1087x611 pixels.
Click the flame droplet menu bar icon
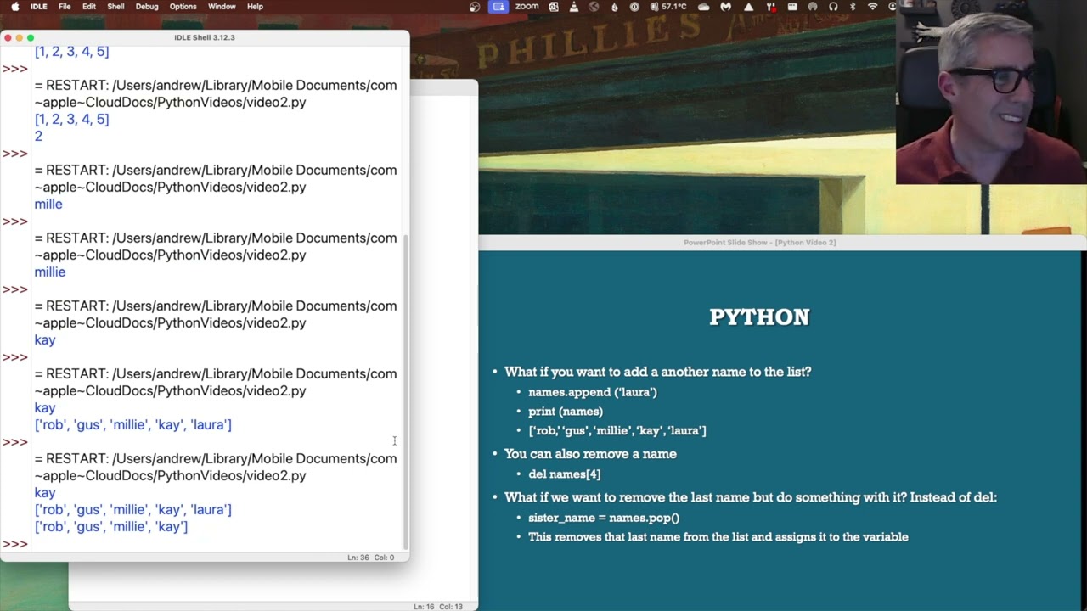(x=614, y=6)
